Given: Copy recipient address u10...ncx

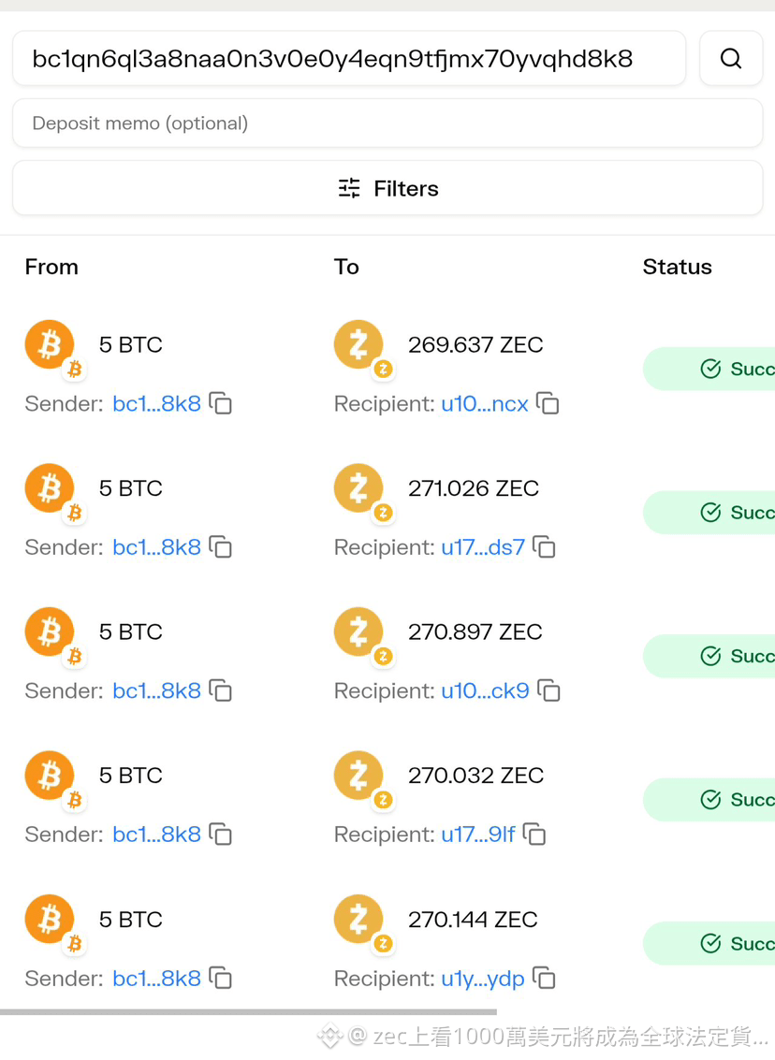Looking at the screenshot, I should tap(548, 403).
